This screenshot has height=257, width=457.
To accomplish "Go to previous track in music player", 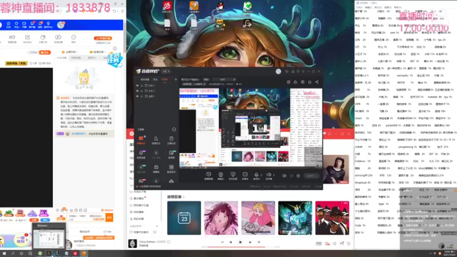I will (x=231, y=242).
